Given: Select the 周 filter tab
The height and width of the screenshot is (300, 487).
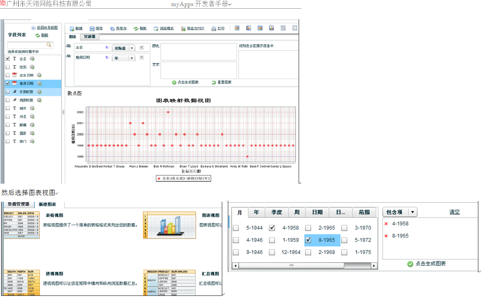Looking at the screenshot, I should 297,212.
